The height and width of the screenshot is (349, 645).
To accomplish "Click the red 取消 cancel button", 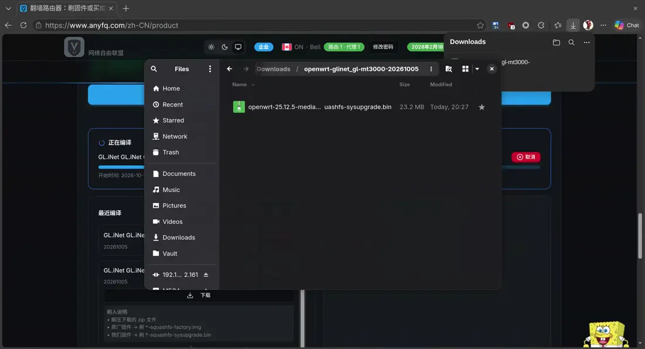I will tap(526, 157).
